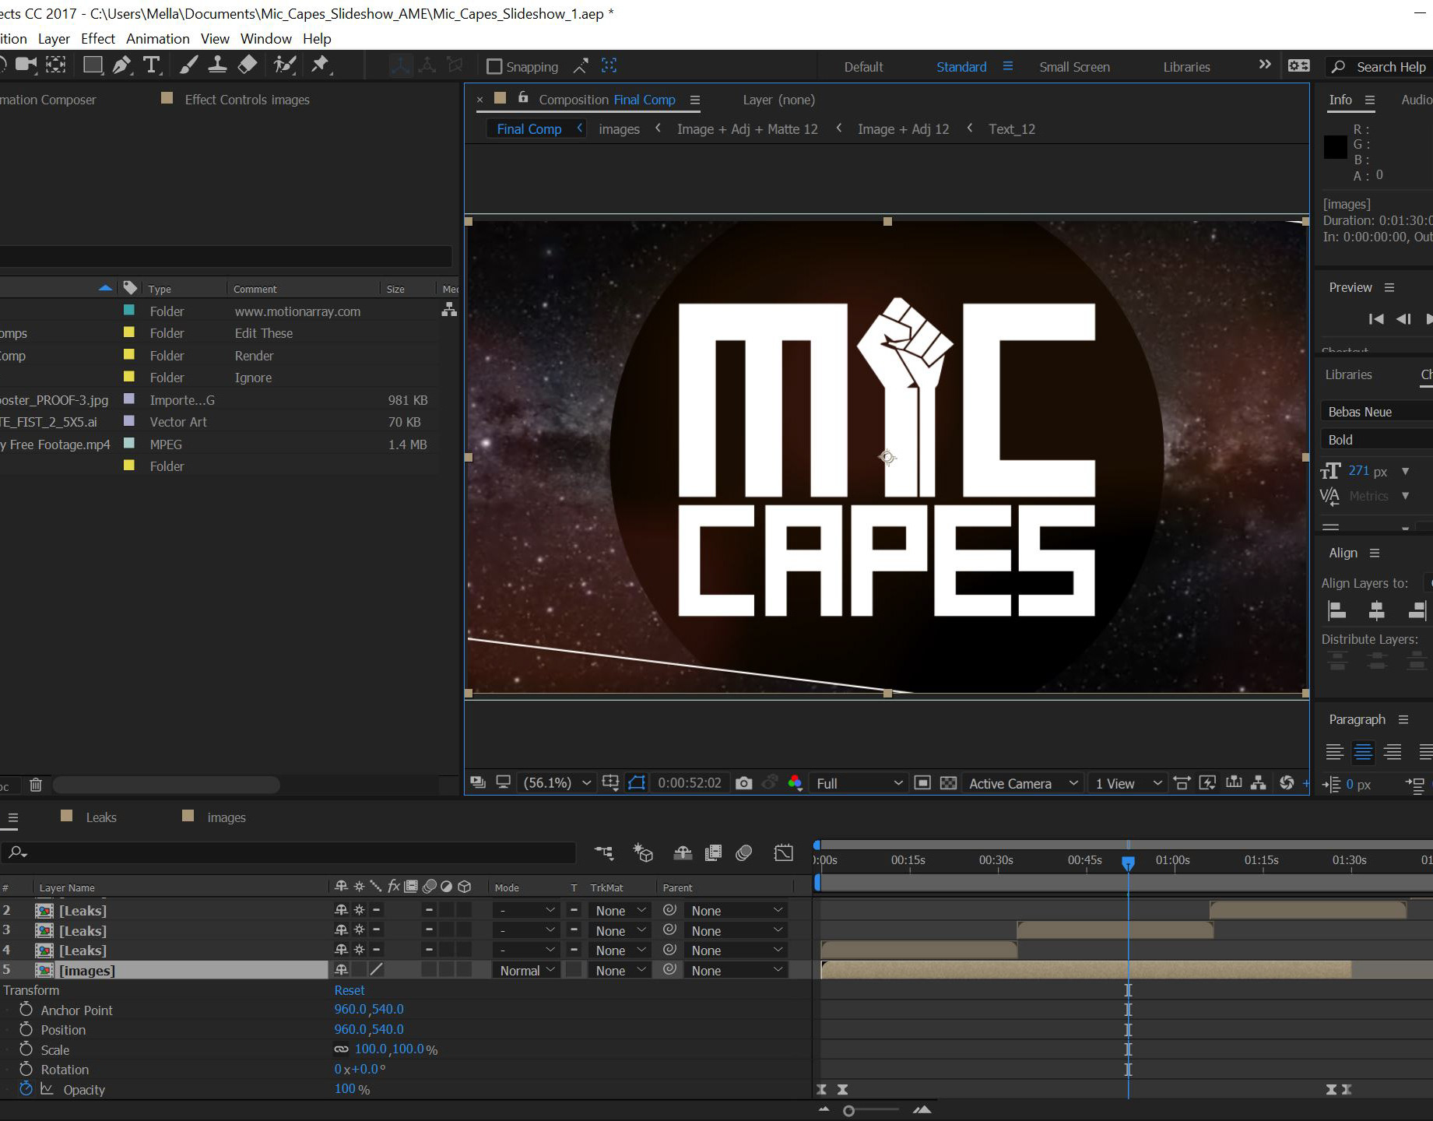Image resolution: width=1433 pixels, height=1121 pixels.
Task: Switch to Effect Controls images tab
Action: (247, 100)
